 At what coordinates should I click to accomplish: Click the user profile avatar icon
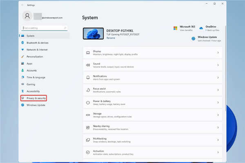click(27, 16)
